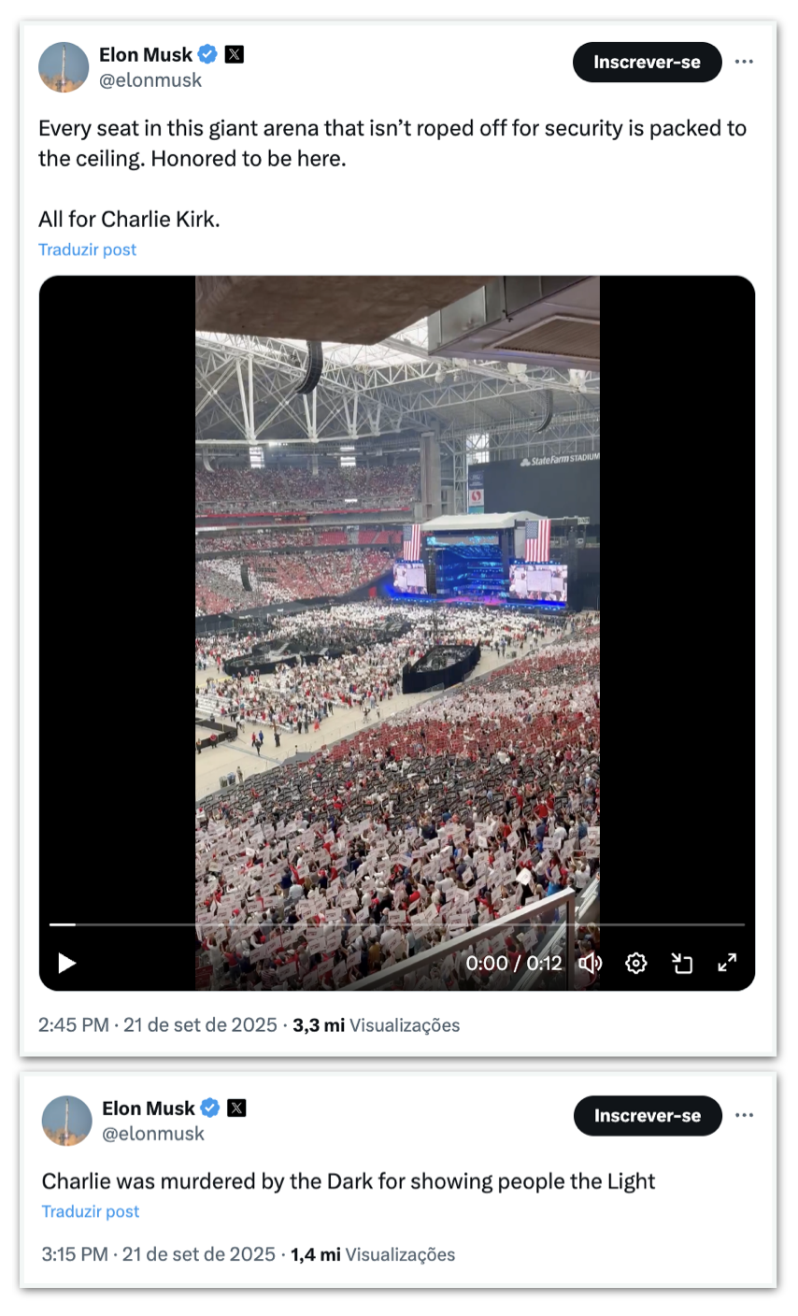Click the blue verified badge on second post
The height and width of the screenshot is (1316, 798).
tap(210, 1108)
